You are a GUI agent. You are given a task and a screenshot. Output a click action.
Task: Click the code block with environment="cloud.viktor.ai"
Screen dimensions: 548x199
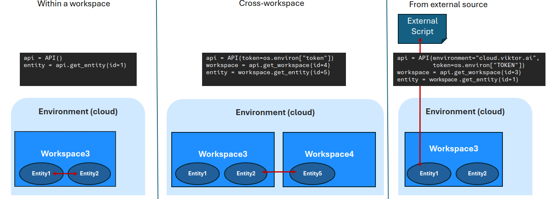(469, 69)
